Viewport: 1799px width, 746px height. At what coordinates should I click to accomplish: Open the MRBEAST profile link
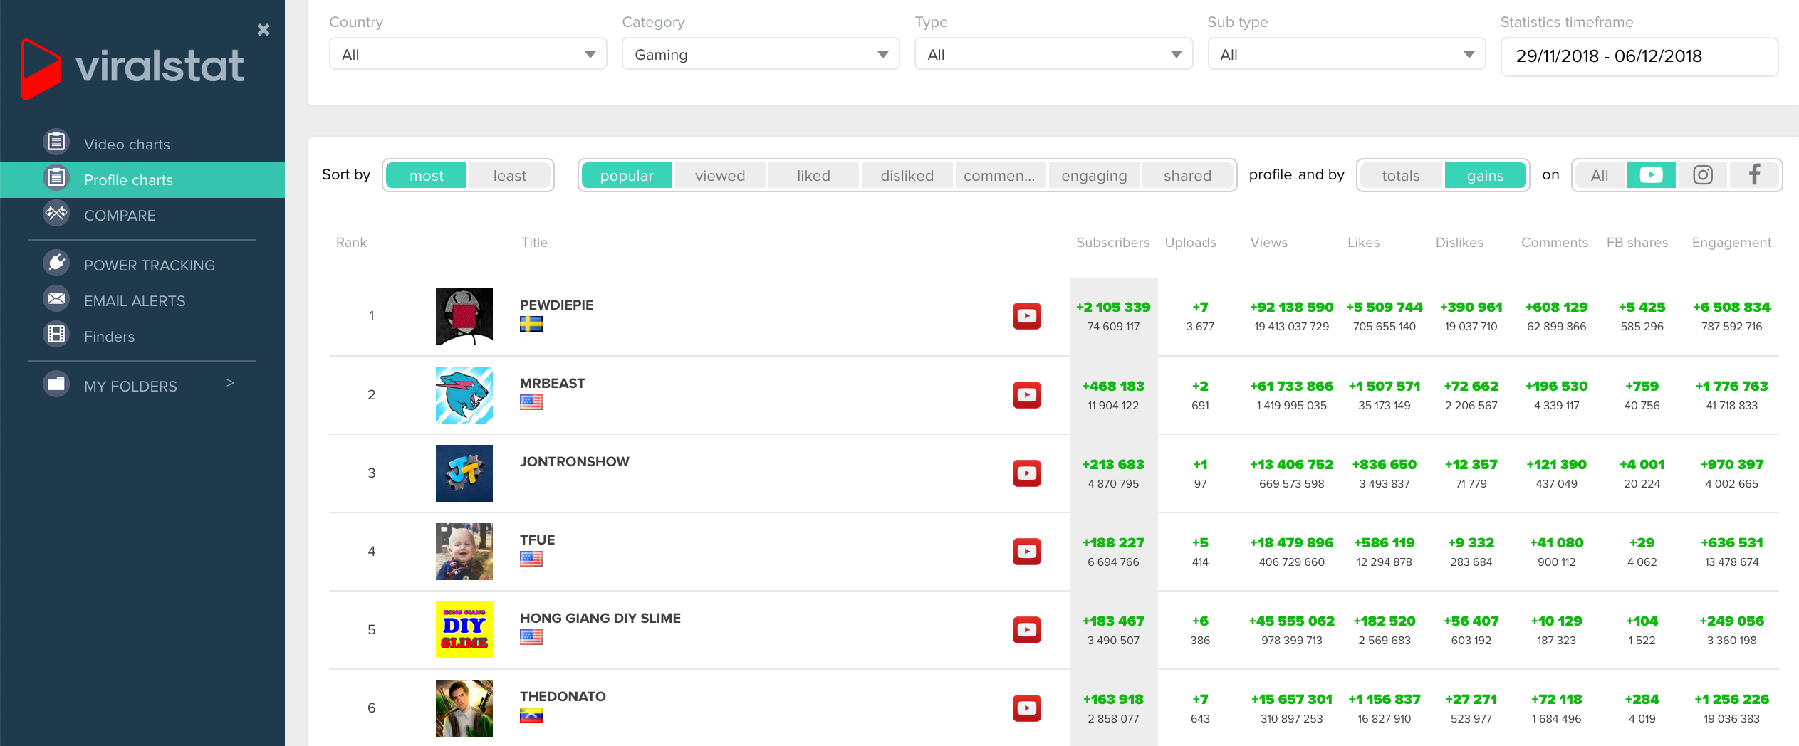coord(552,383)
